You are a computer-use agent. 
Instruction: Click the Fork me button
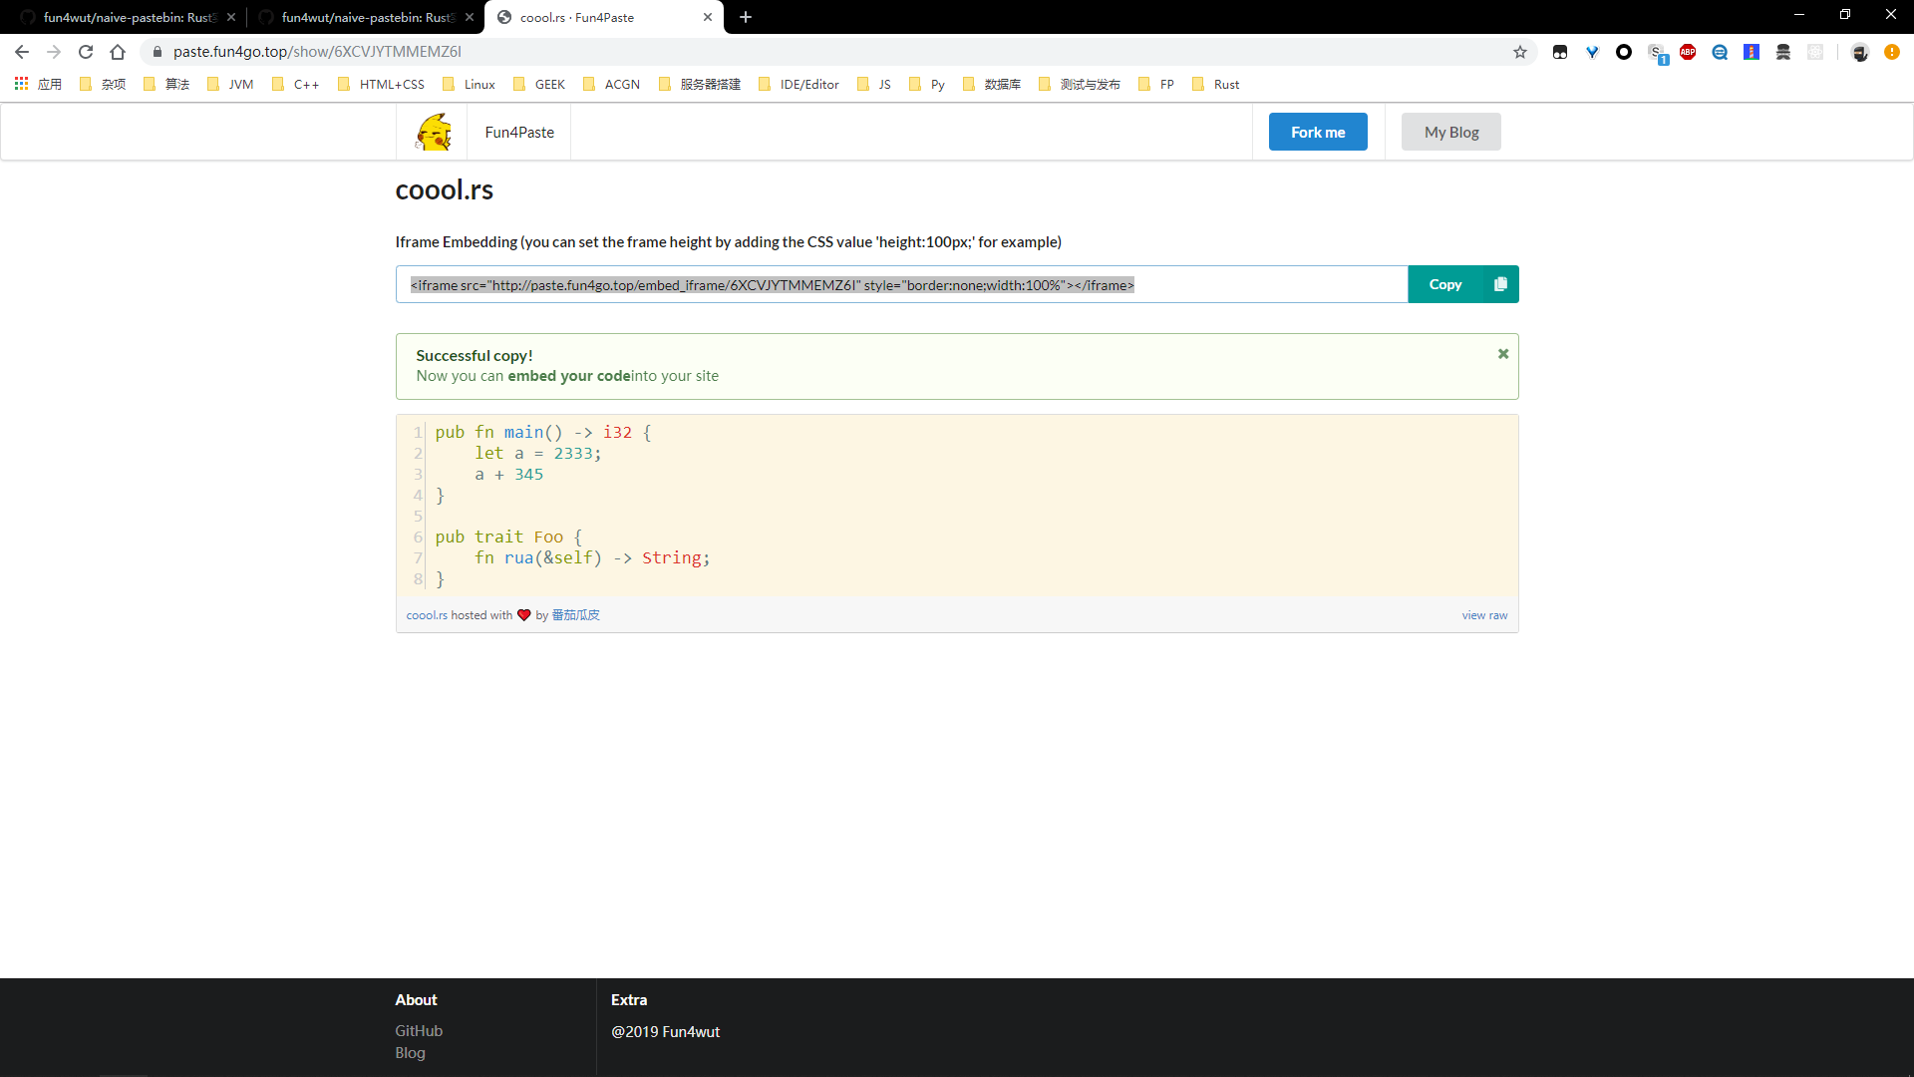[1318, 132]
